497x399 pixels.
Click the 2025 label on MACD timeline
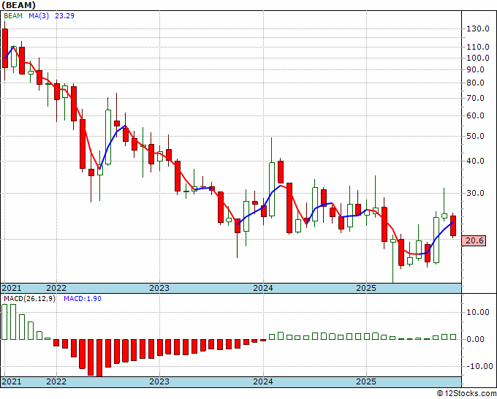click(366, 381)
